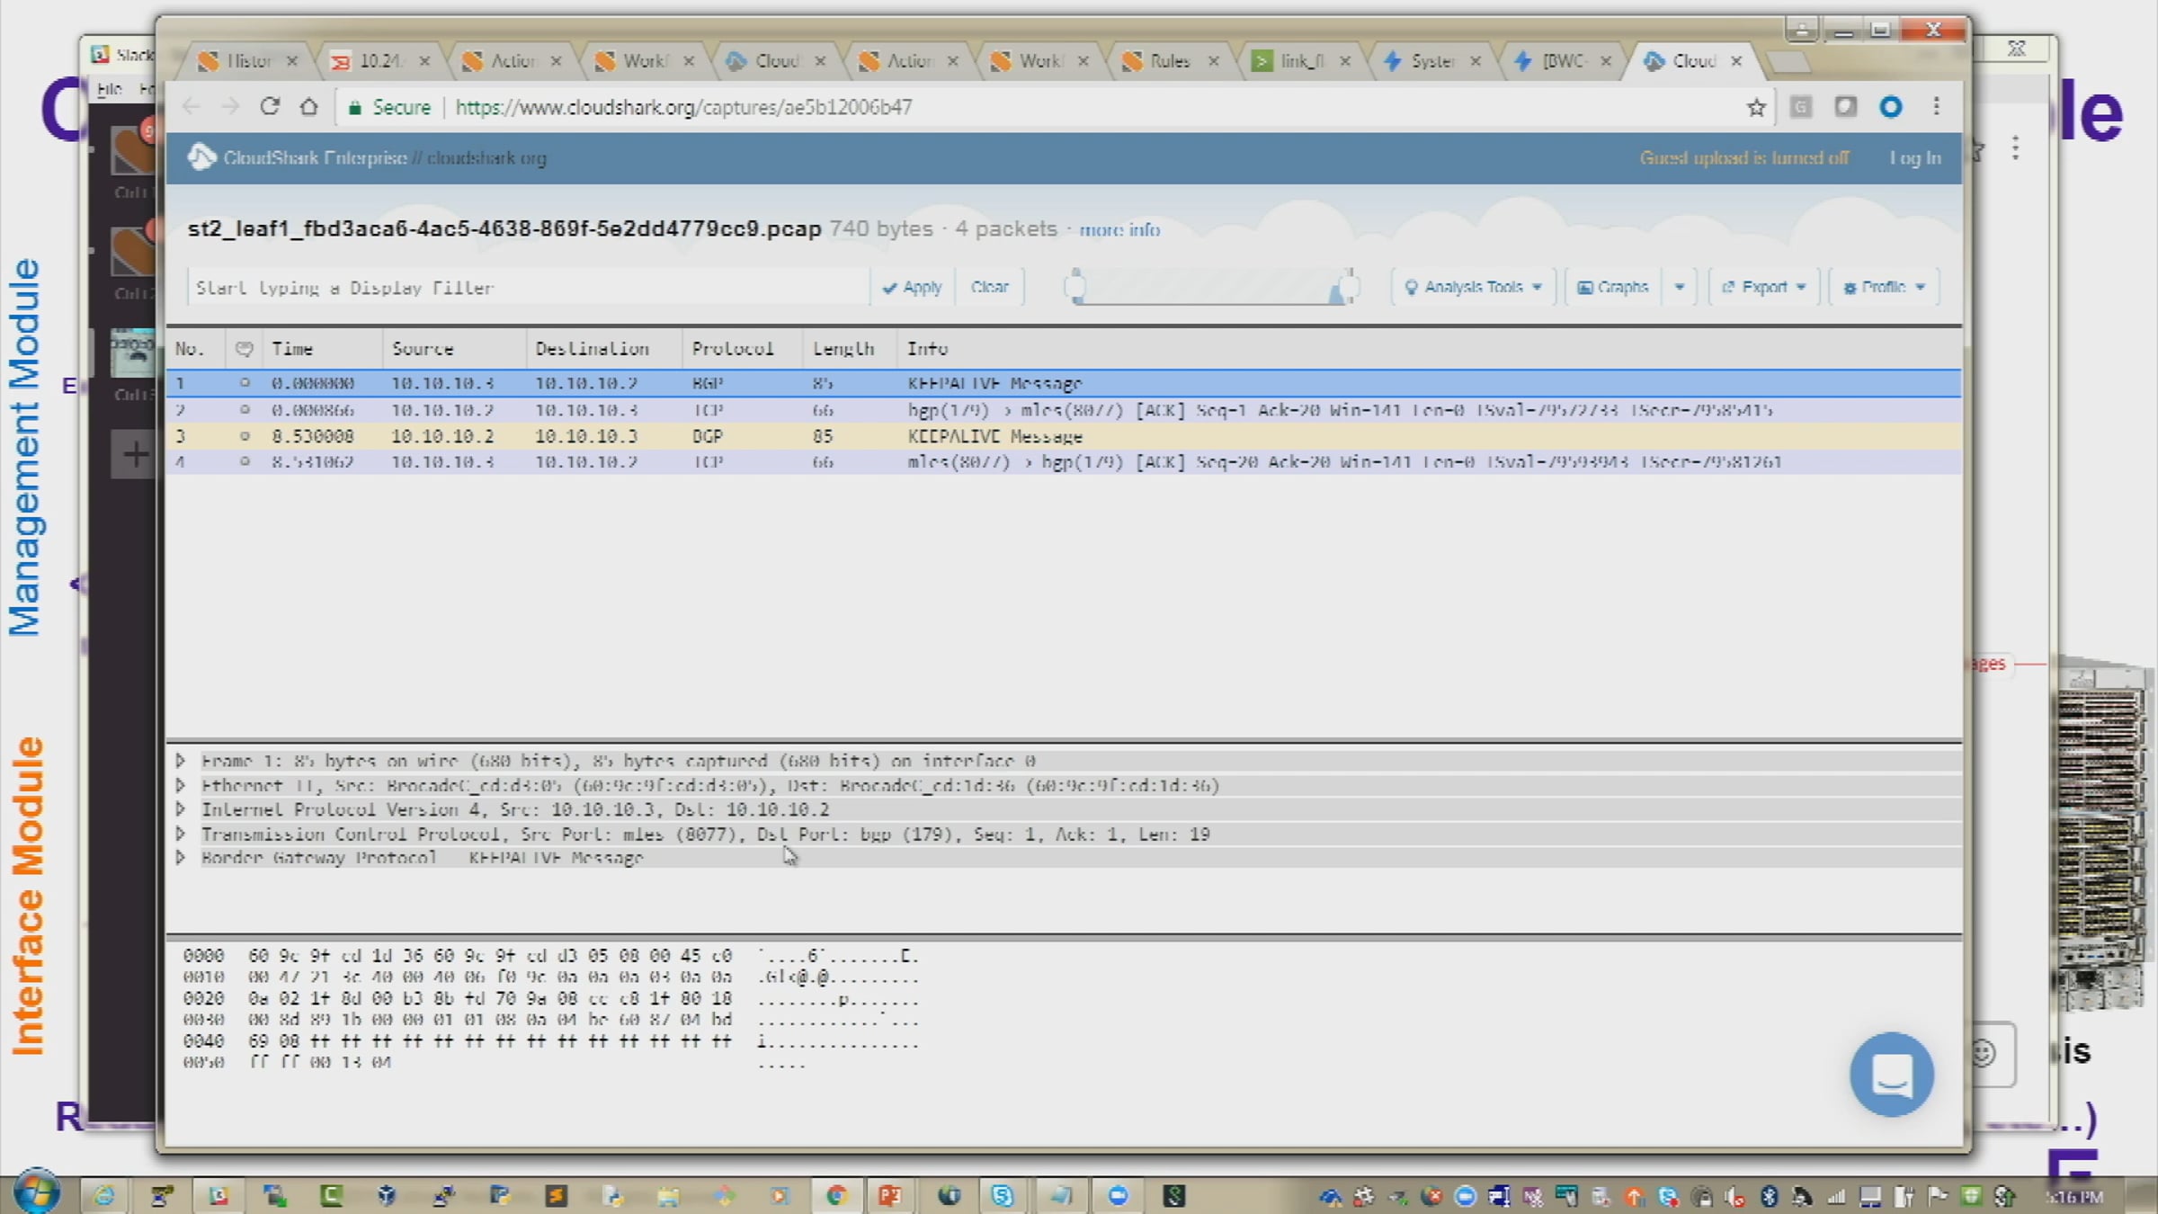Switch to the Rules browser tab

pyautogui.click(x=1168, y=61)
